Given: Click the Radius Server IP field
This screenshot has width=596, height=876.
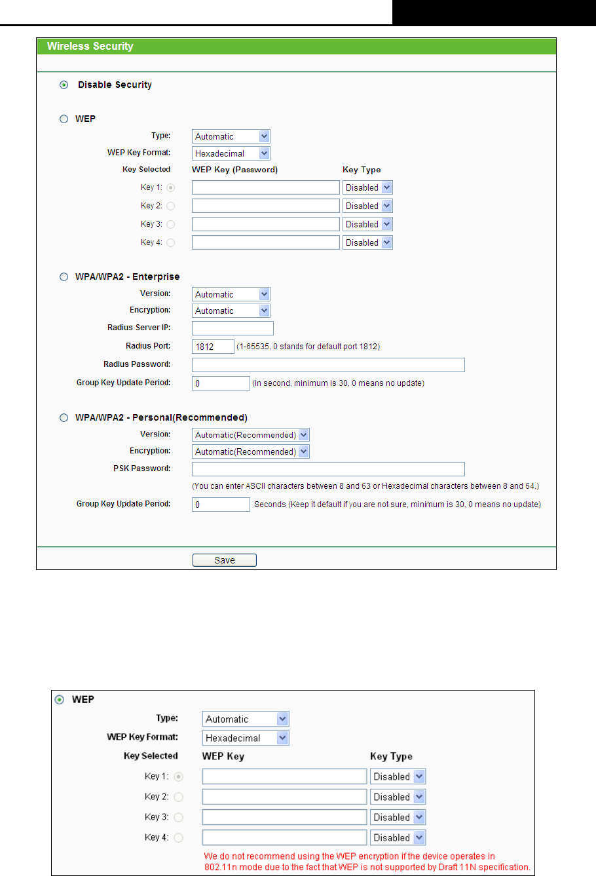Looking at the screenshot, I should 233,328.
